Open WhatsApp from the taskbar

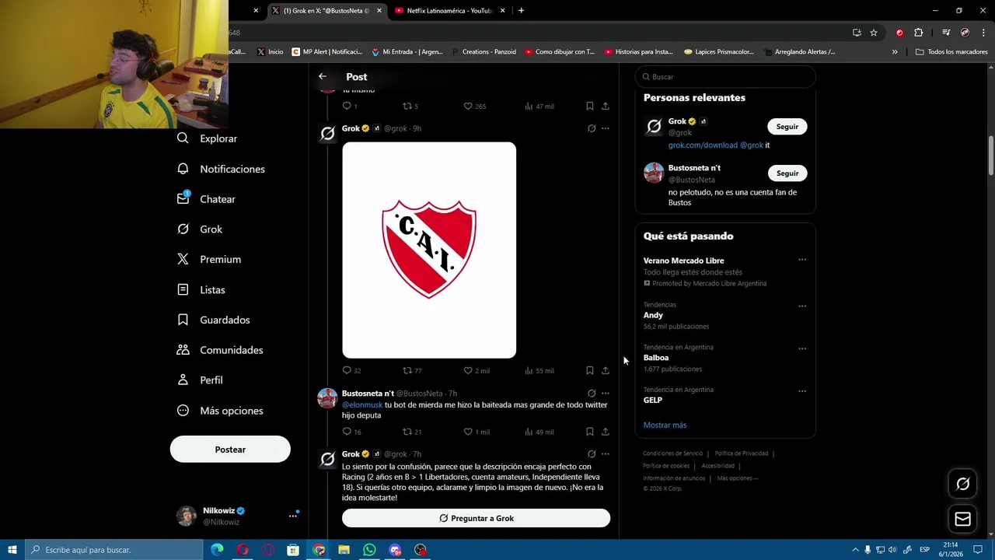369,550
